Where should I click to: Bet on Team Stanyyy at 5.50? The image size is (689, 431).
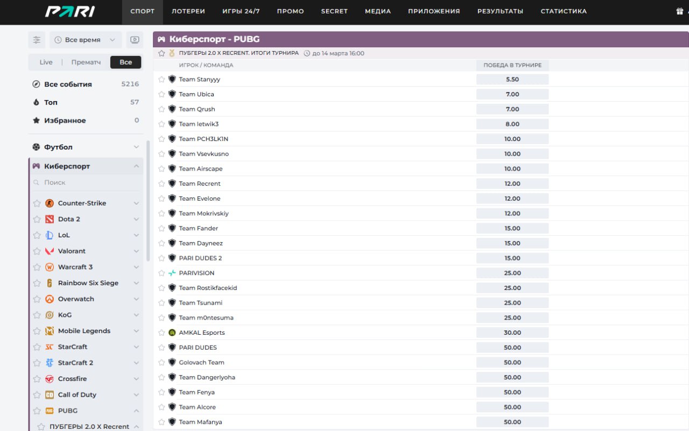coord(512,79)
